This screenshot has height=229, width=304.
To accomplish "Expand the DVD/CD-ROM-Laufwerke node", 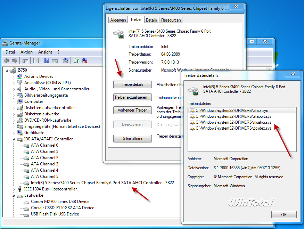I will point(14,121).
